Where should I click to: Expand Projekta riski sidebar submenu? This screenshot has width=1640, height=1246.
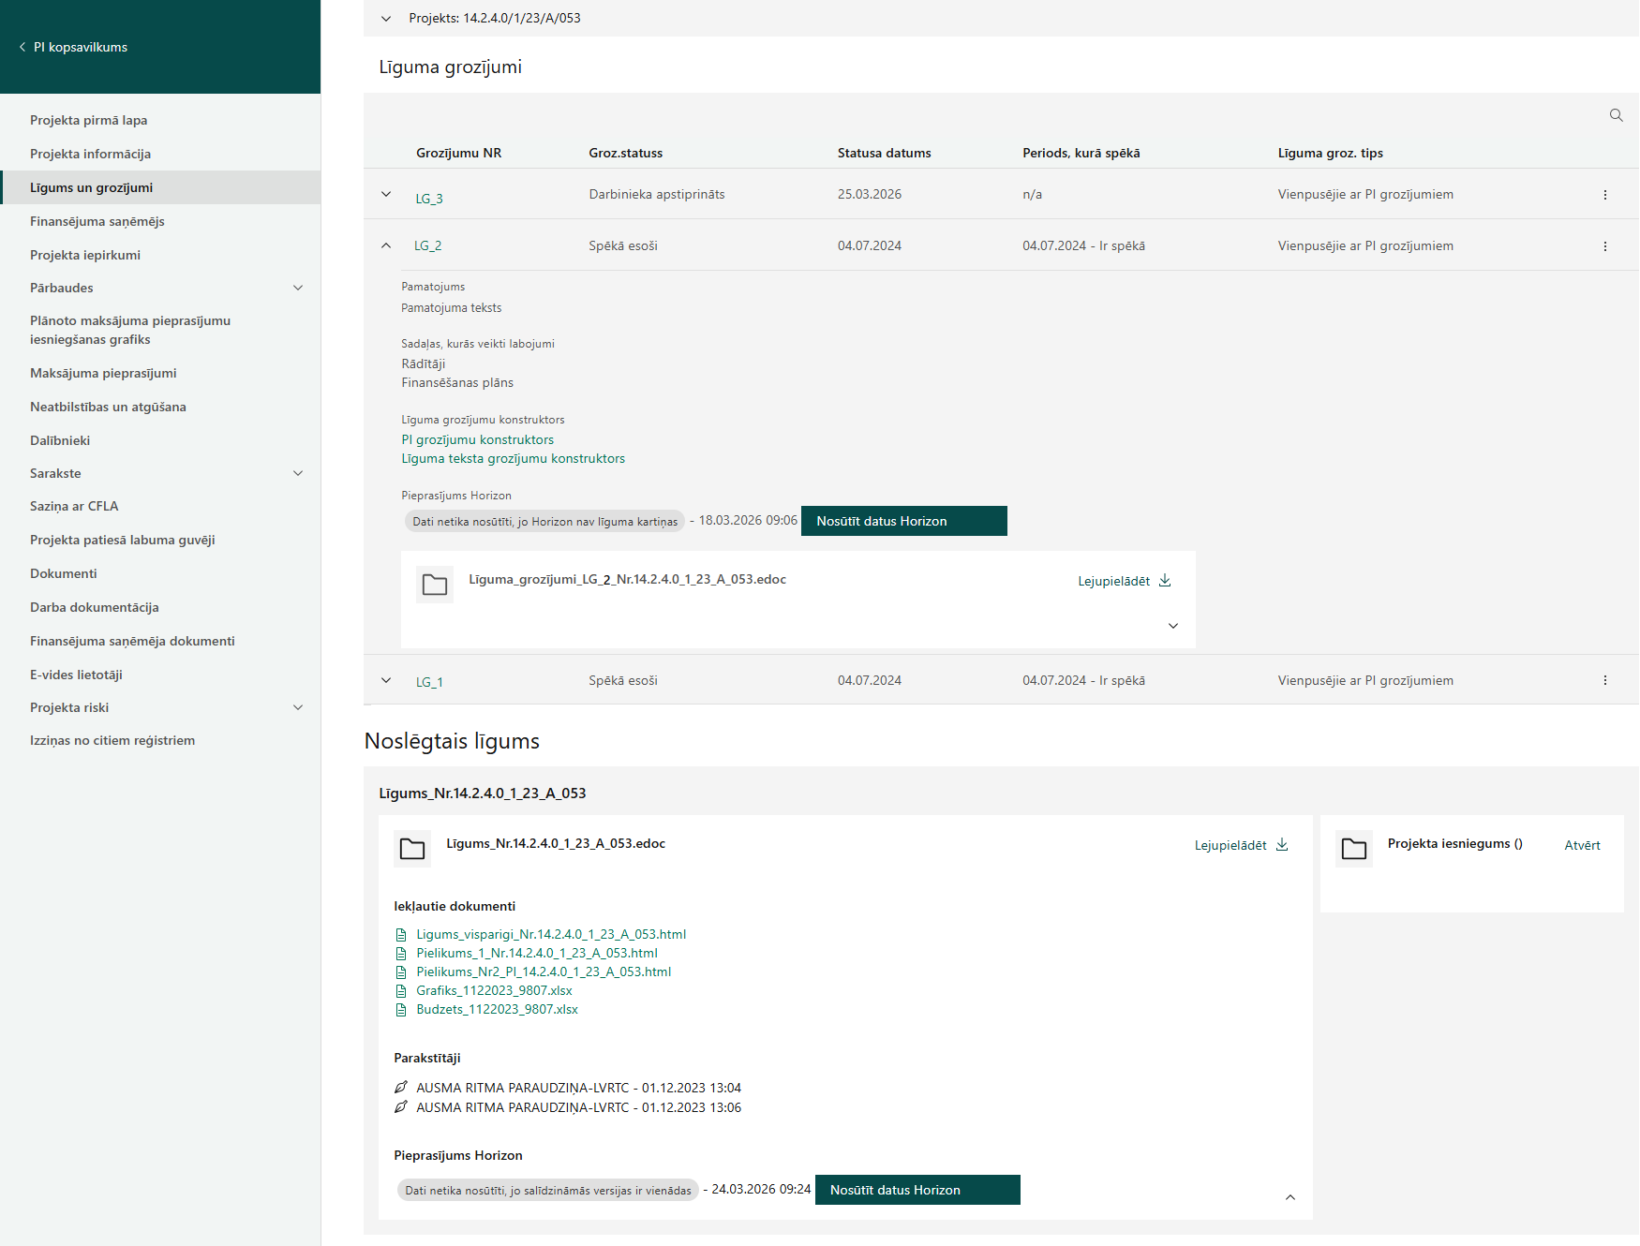(x=298, y=707)
